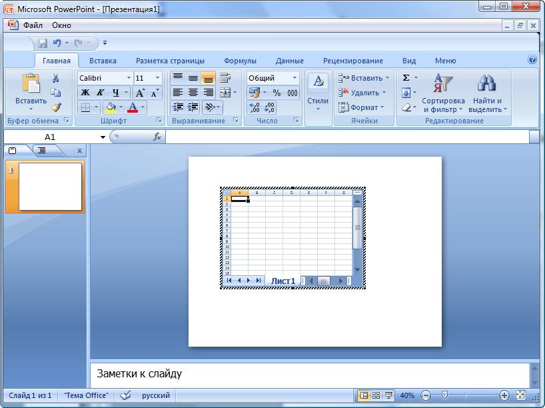Open the Разметка страницы ribbon tab
545x408 pixels.
tap(170, 61)
